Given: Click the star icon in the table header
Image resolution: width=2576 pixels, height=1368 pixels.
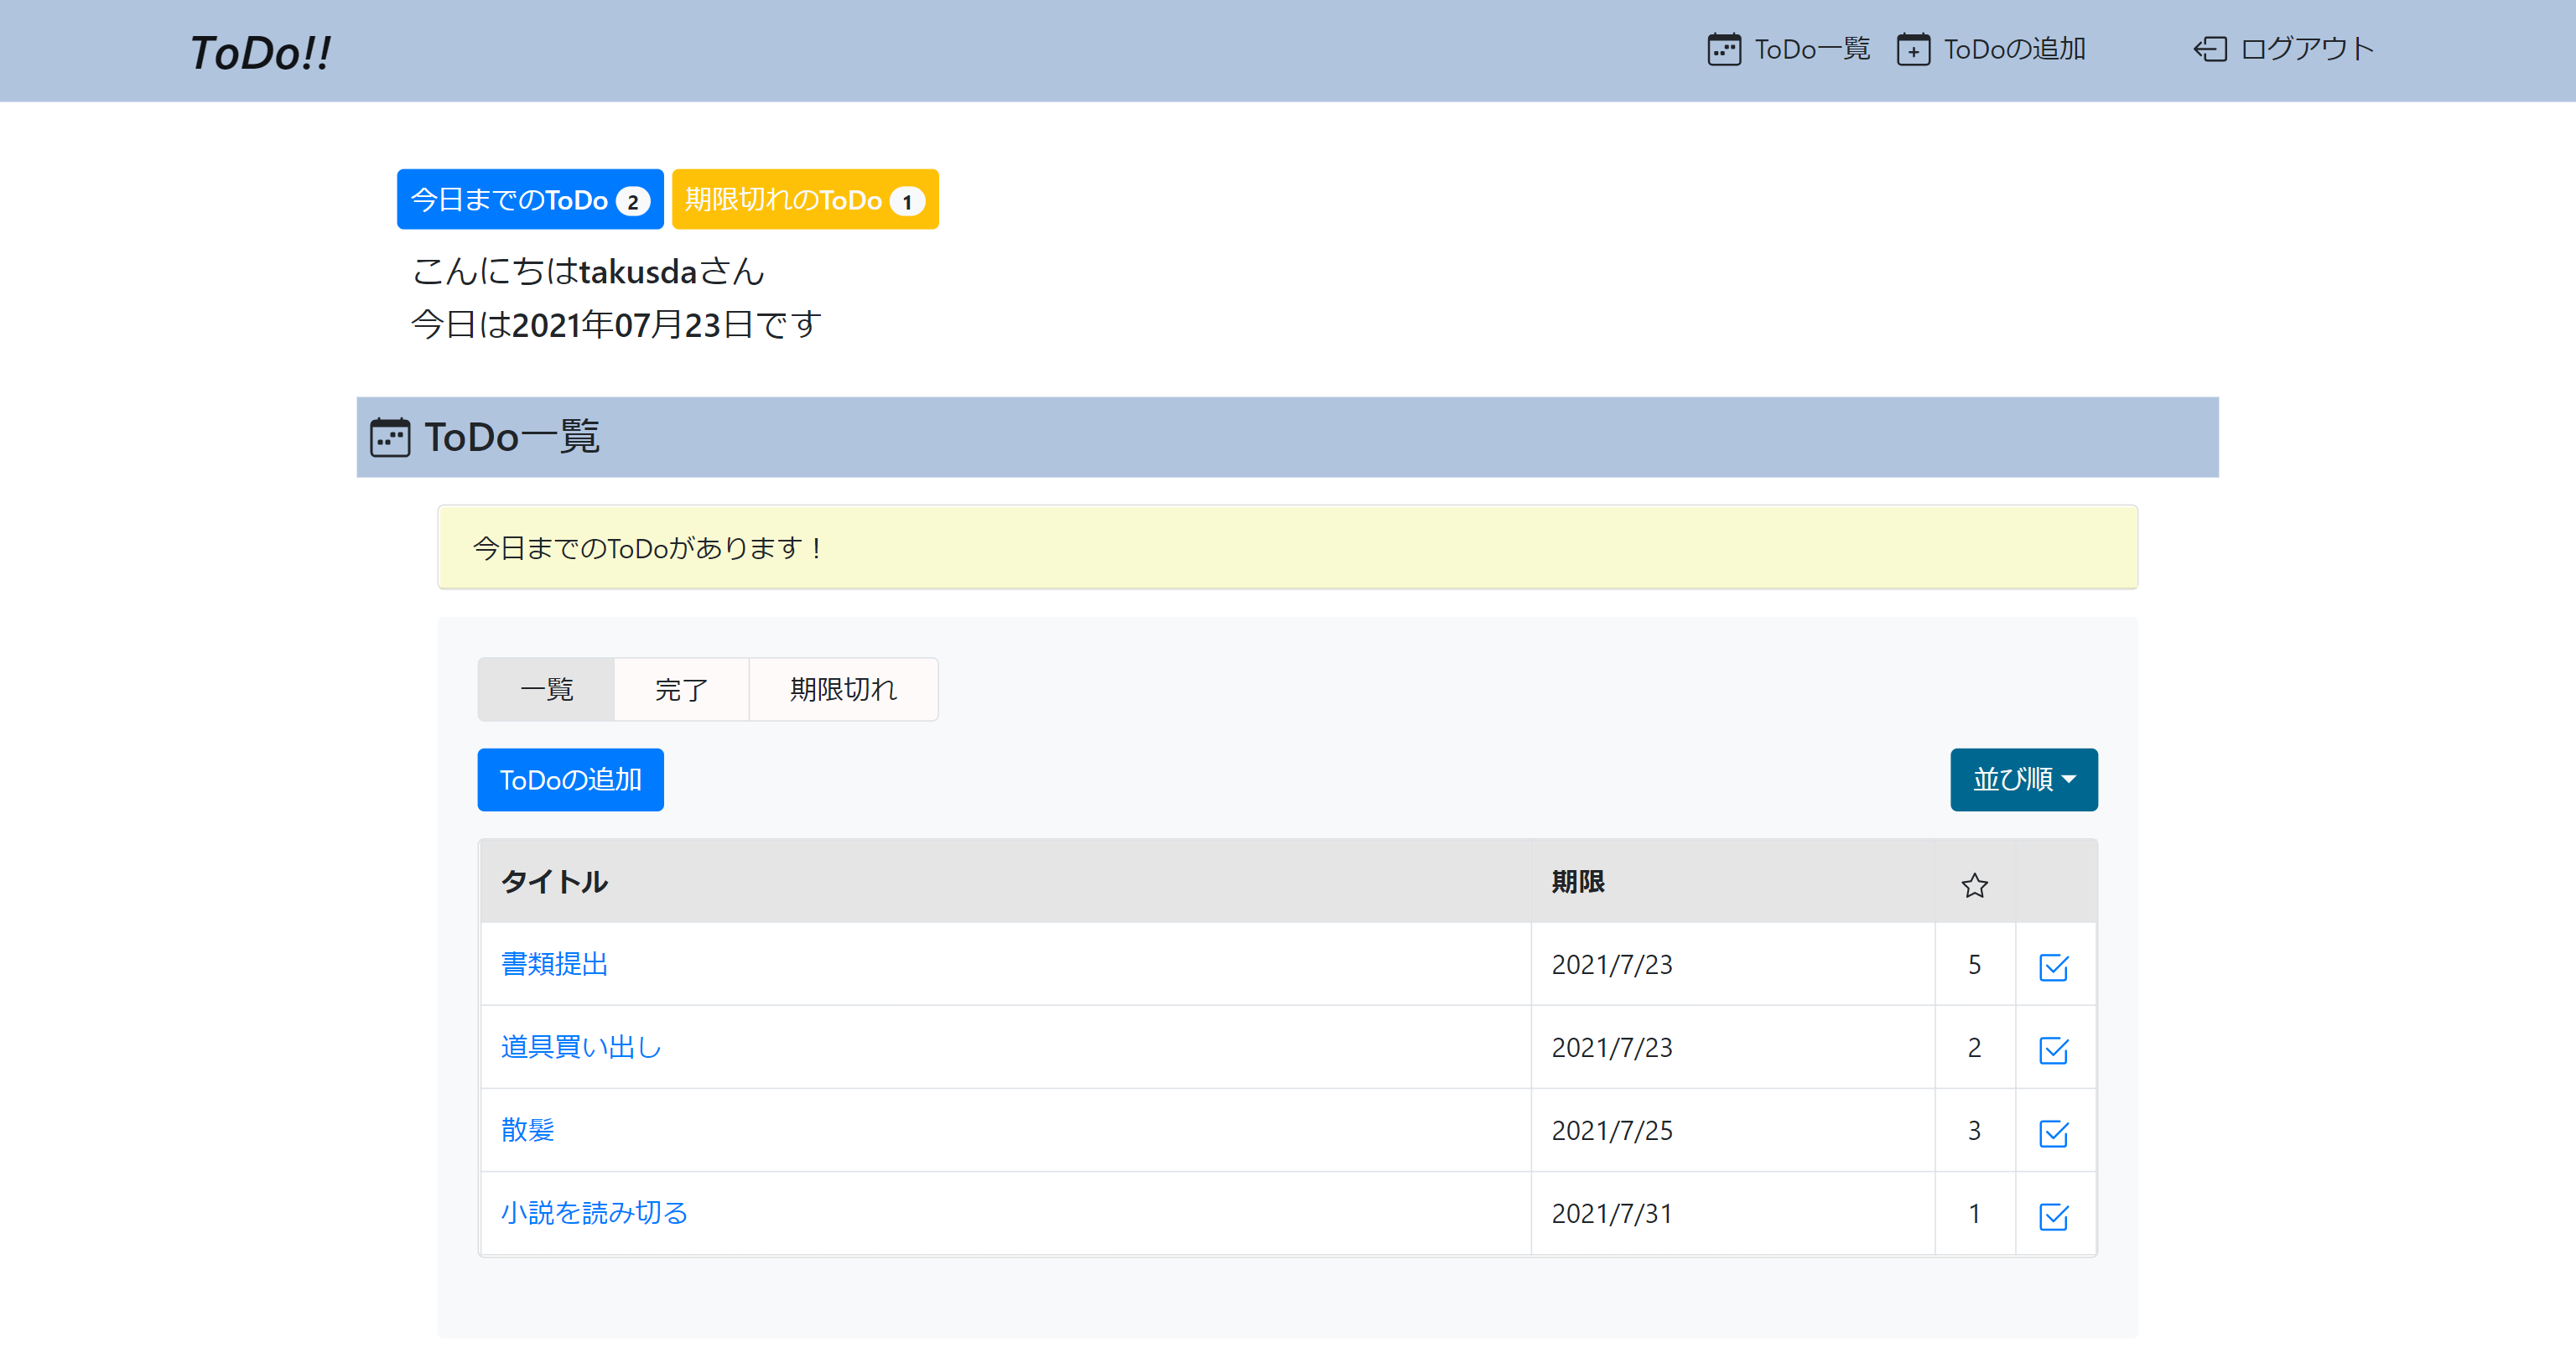Looking at the screenshot, I should (1974, 884).
